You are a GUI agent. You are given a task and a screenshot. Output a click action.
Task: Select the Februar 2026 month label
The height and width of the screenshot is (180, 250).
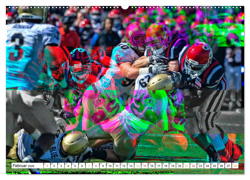tap(23, 165)
